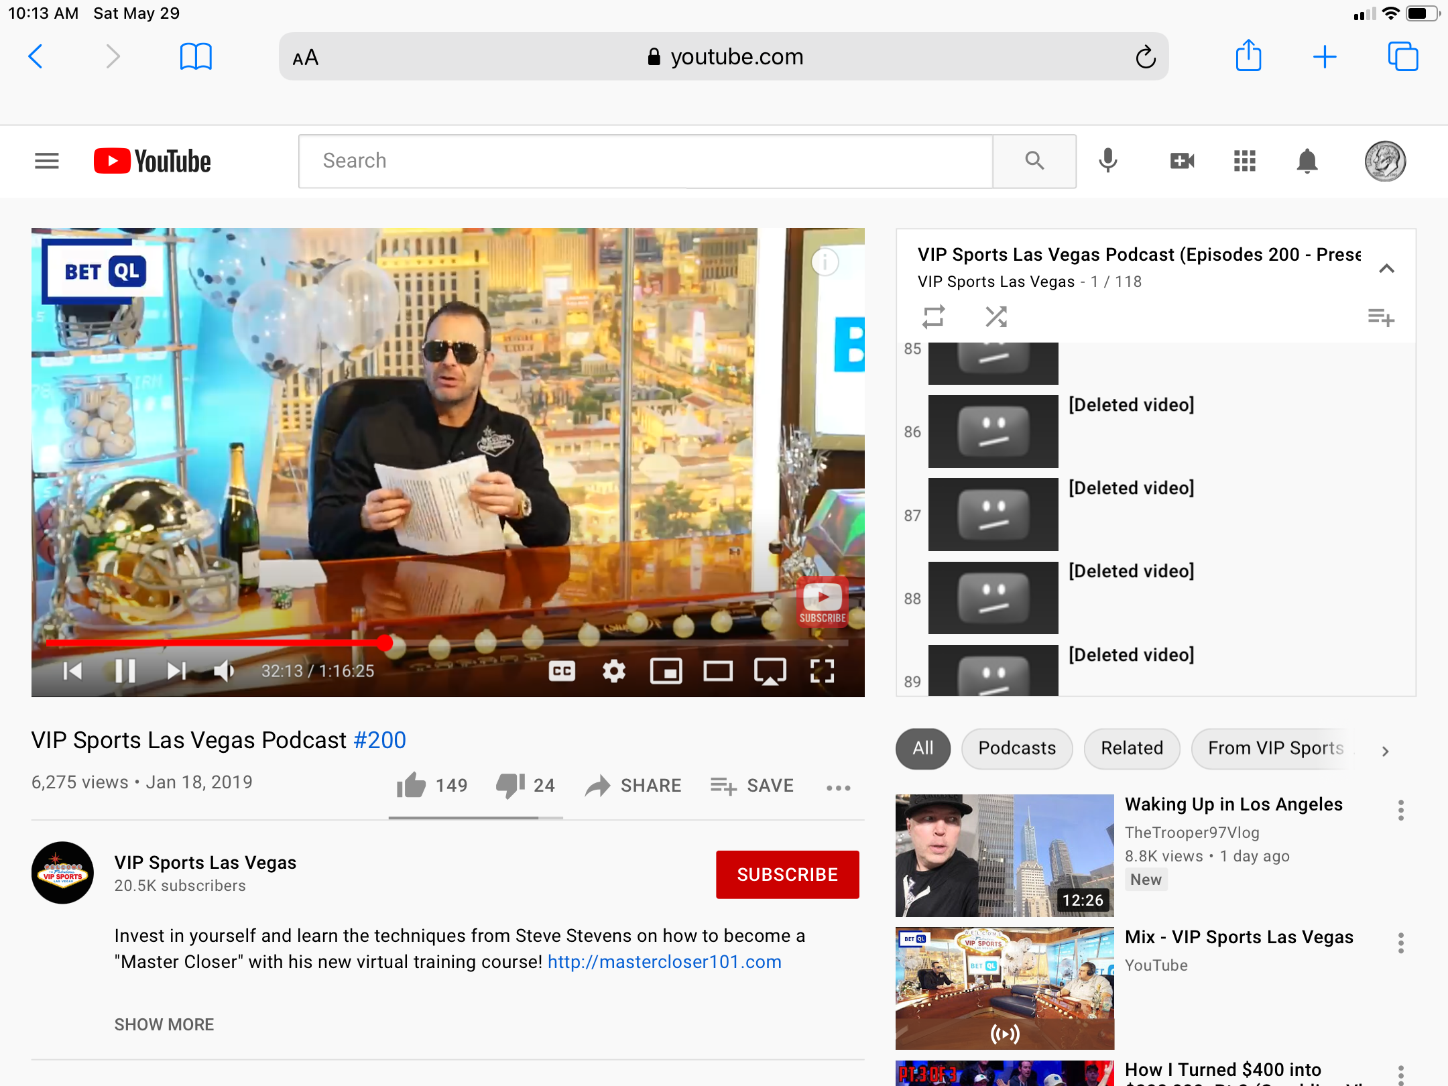Start voice search with microphone
Screen dimensions: 1448x1086
(1109, 161)
